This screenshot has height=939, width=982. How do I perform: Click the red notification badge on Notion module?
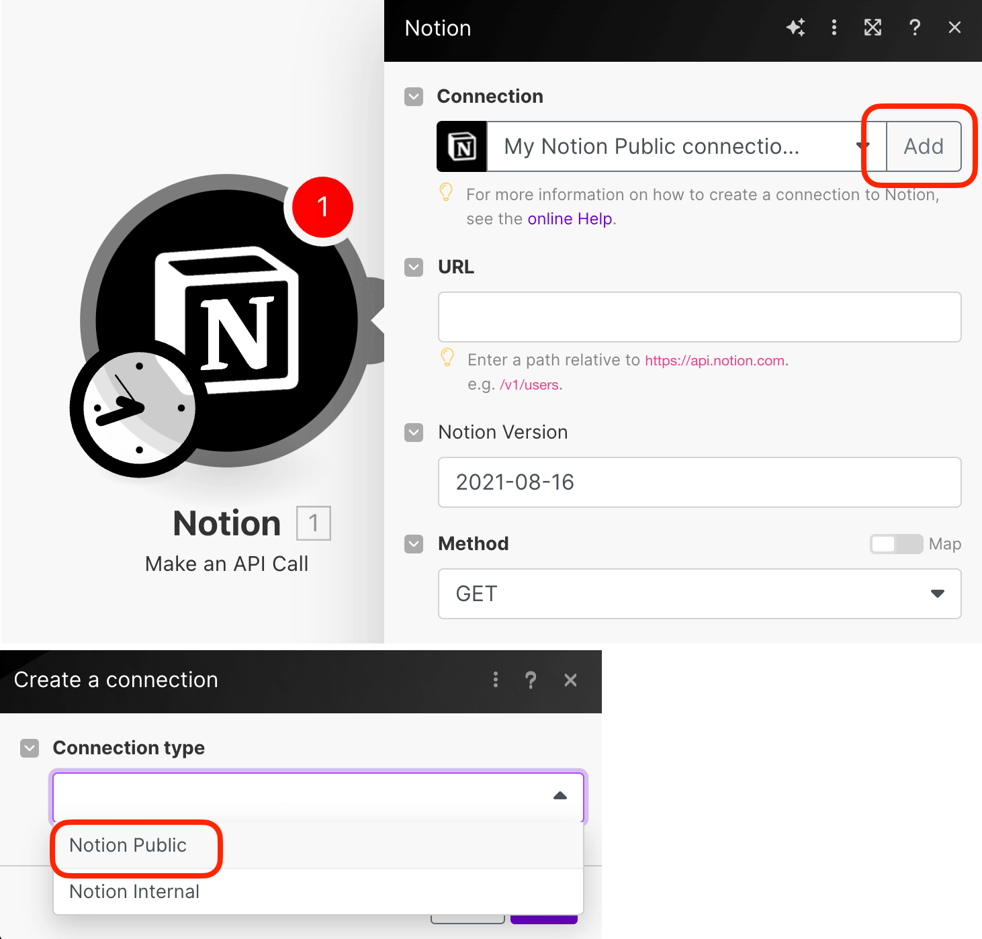[x=322, y=207]
